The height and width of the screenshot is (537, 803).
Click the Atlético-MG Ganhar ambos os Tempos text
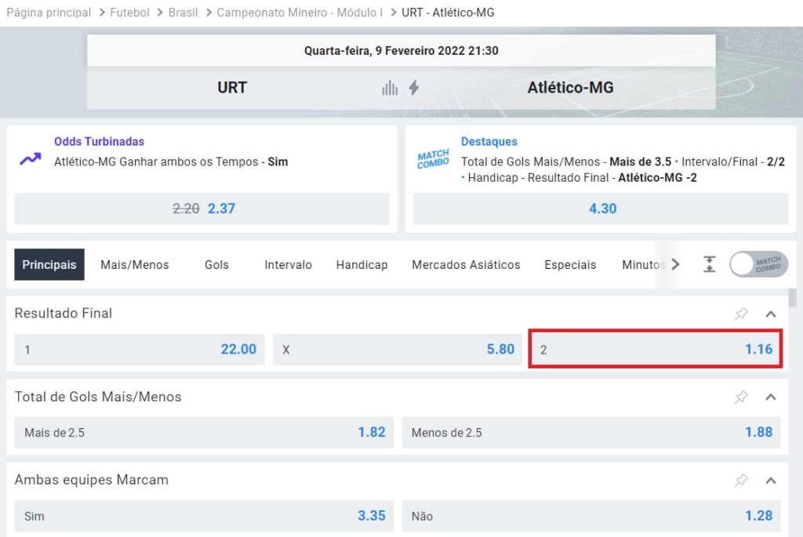(171, 161)
